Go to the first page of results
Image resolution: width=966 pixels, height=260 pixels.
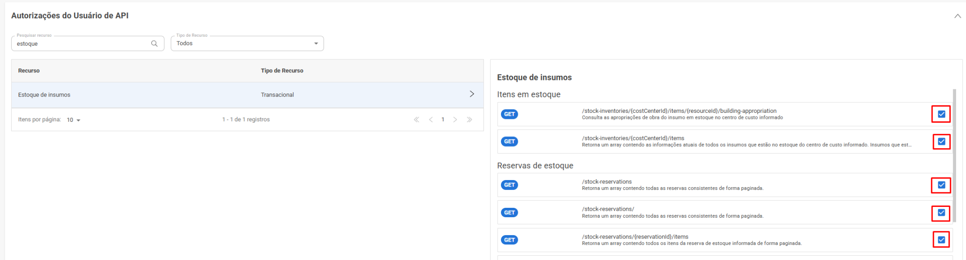click(416, 119)
